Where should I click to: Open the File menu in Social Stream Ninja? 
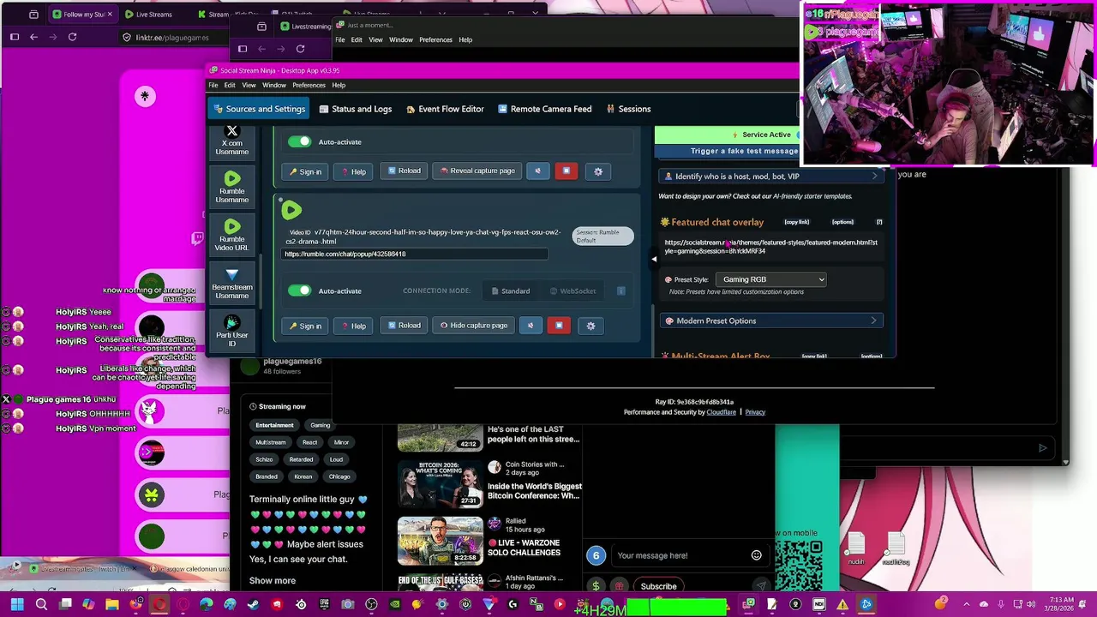[213, 85]
